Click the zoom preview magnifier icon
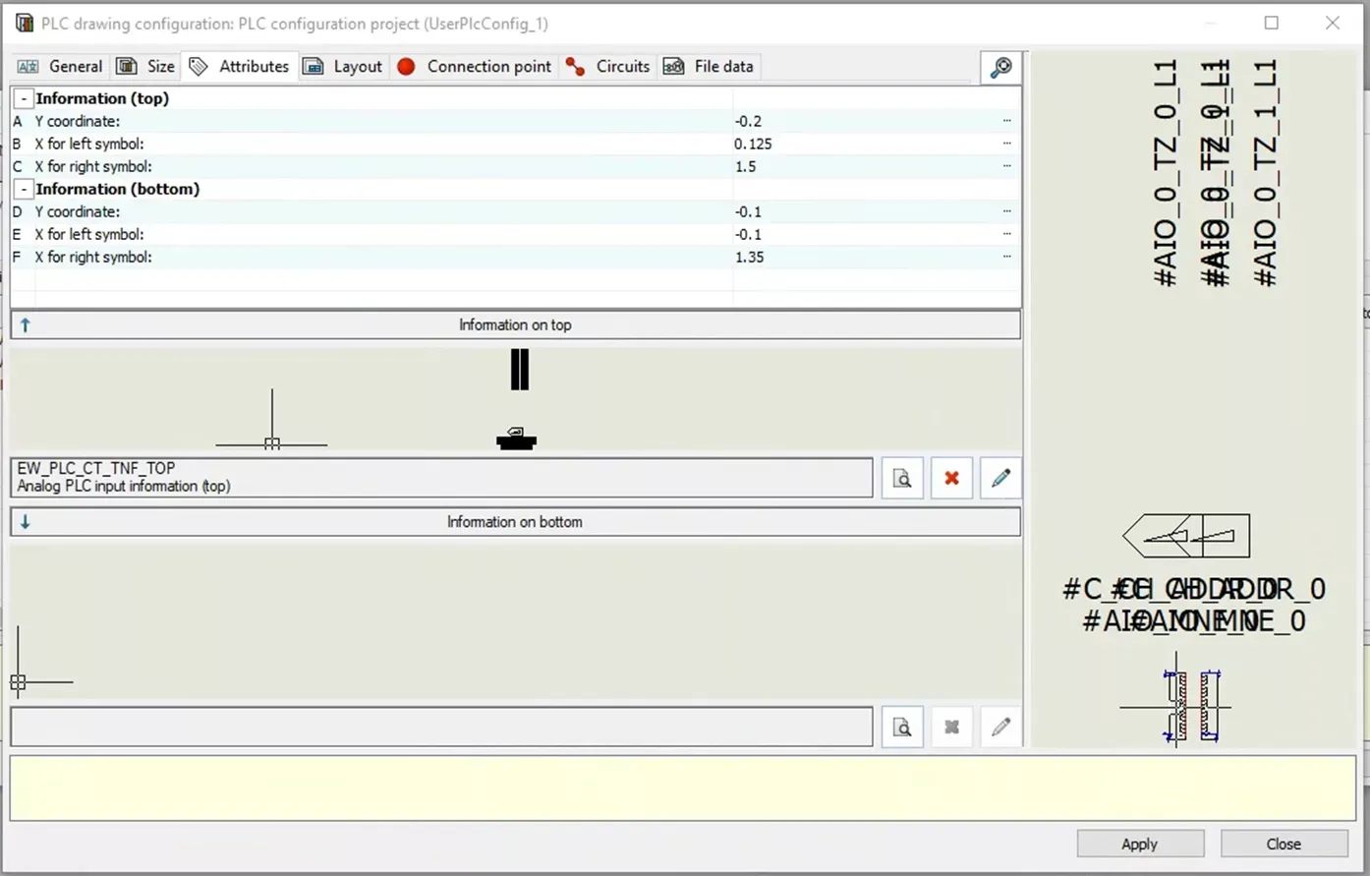This screenshot has width=1370, height=876. (1001, 67)
